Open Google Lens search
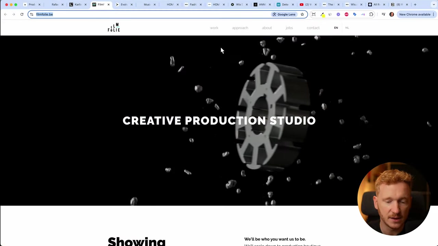438x246 pixels. 284,14
